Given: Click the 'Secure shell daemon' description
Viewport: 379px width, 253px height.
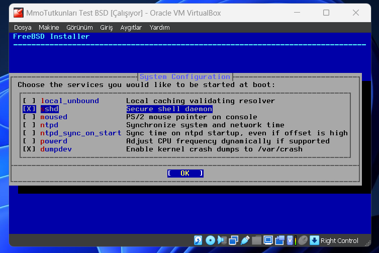Looking at the screenshot, I should pyautogui.click(x=169, y=109).
